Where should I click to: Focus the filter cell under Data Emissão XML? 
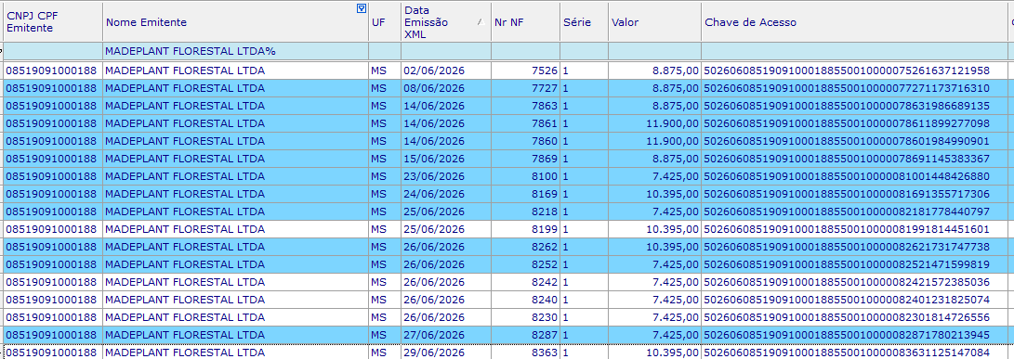click(445, 50)
